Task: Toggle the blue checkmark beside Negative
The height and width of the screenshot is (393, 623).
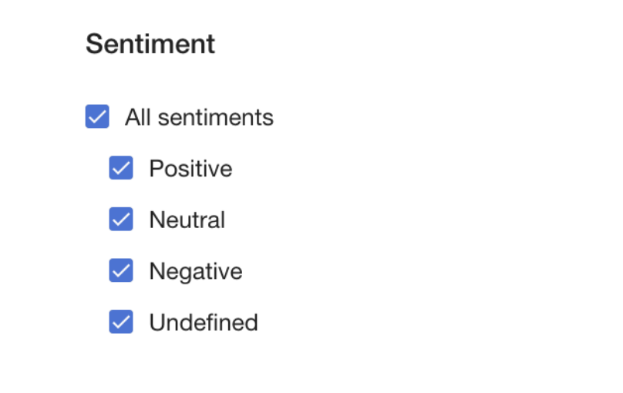Action: tap(121, 270)
